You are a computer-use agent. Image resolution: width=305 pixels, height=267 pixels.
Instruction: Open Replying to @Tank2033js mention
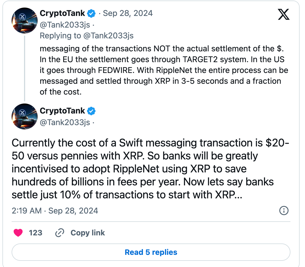[109, 36]
